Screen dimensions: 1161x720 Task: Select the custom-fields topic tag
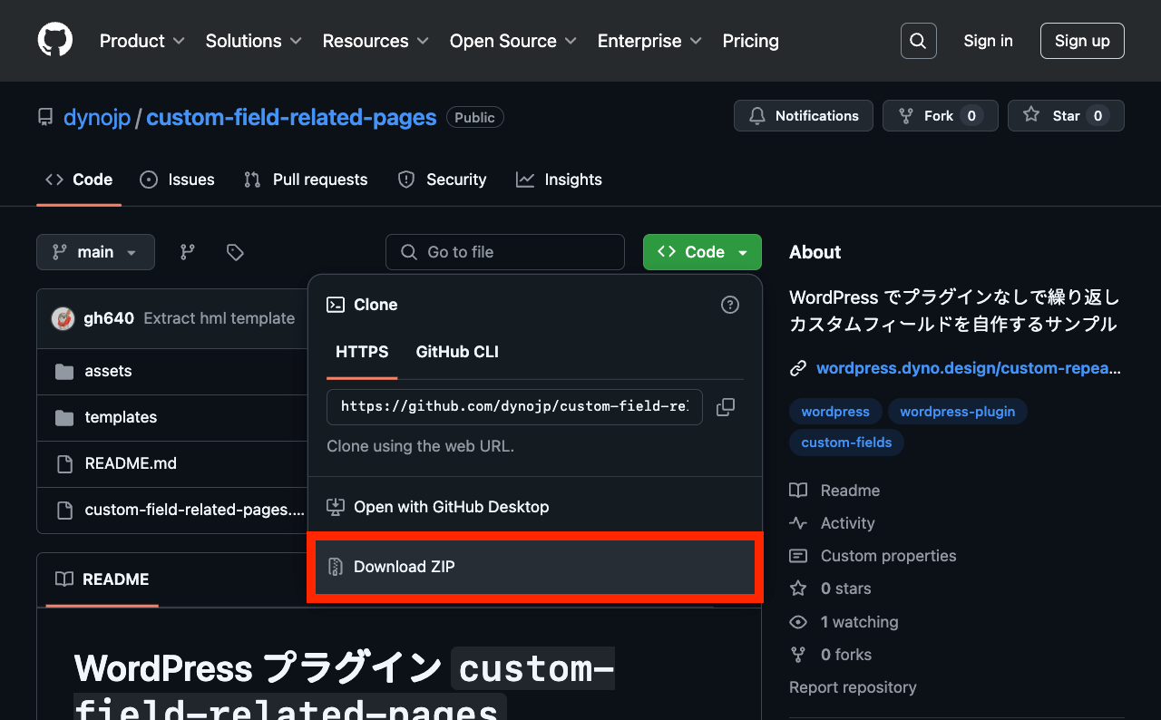pos(846,443)
